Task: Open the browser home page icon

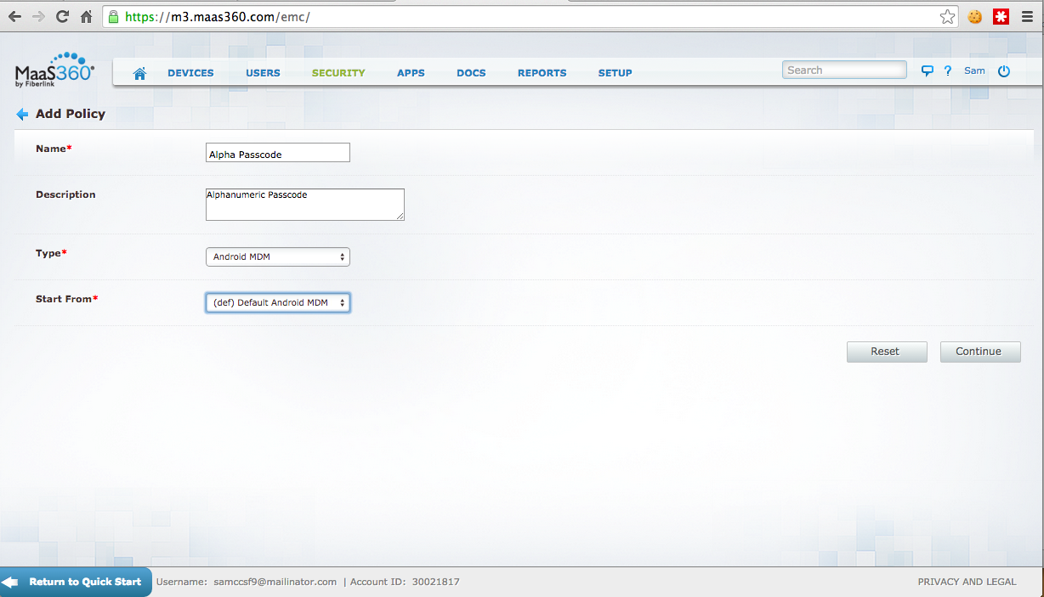Action: (86, 16)
